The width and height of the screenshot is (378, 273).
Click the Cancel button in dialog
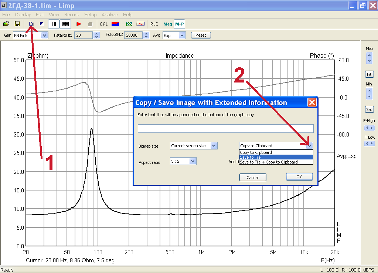[x=253, y=178]
